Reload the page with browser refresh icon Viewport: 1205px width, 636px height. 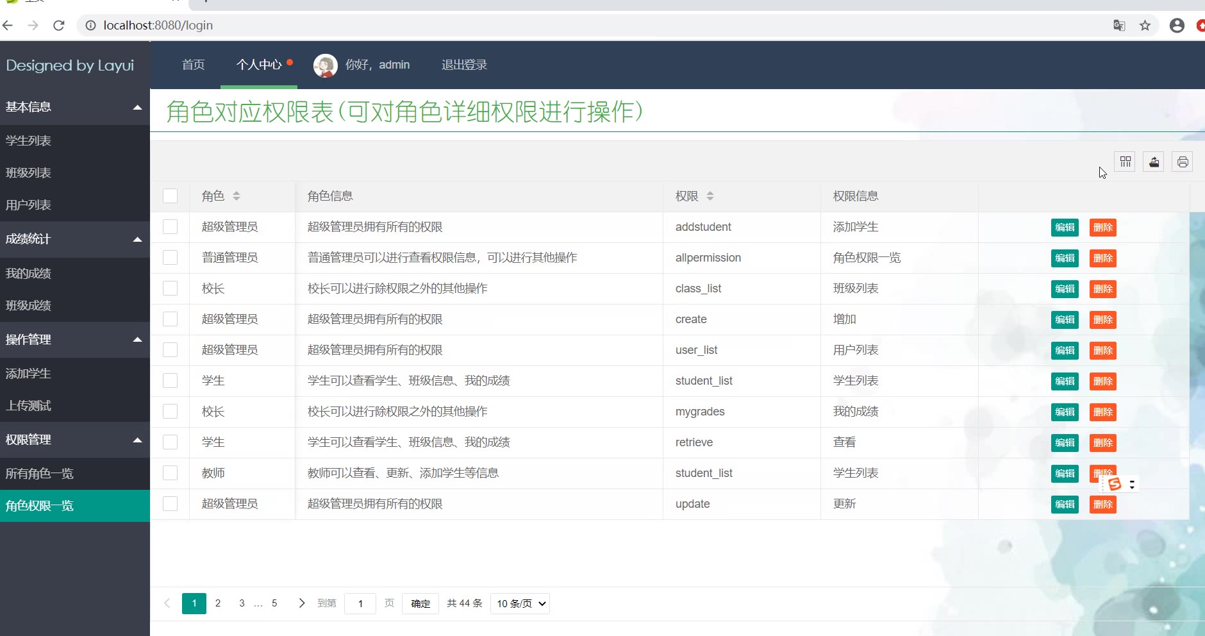(x=59, y=26)
